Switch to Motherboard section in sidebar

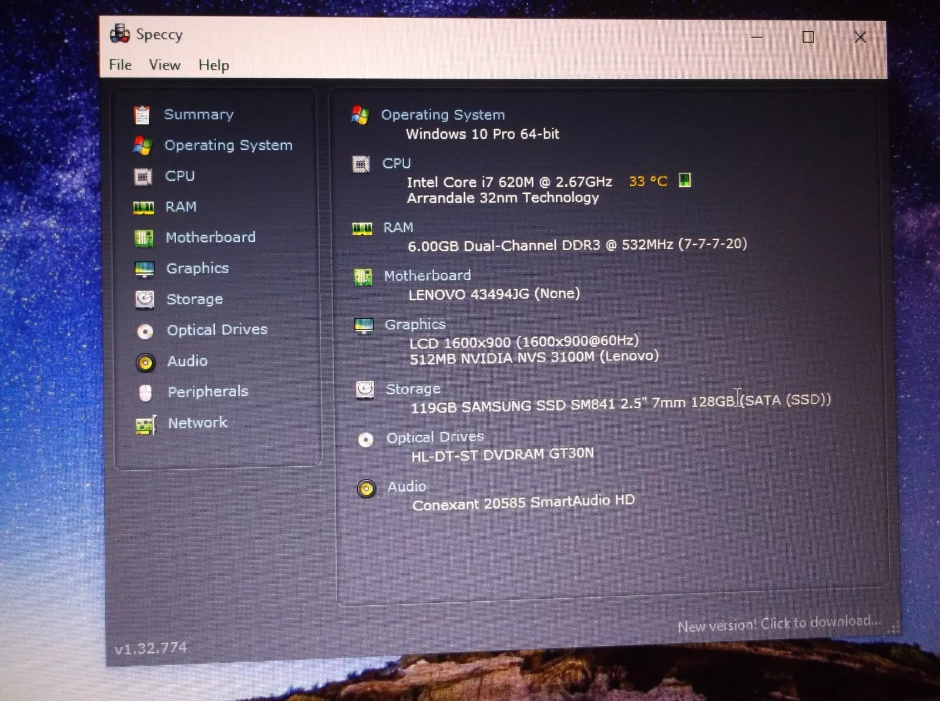click(x=211, y=237)
